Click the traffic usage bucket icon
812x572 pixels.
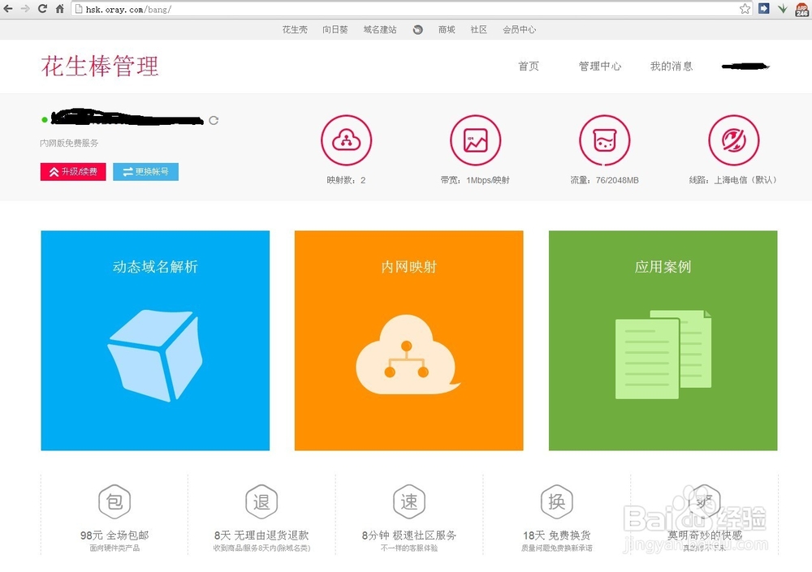(604, 140)
